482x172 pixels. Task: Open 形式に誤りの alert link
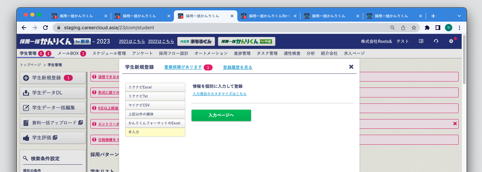pyautogui.click(x=108, y=92)
